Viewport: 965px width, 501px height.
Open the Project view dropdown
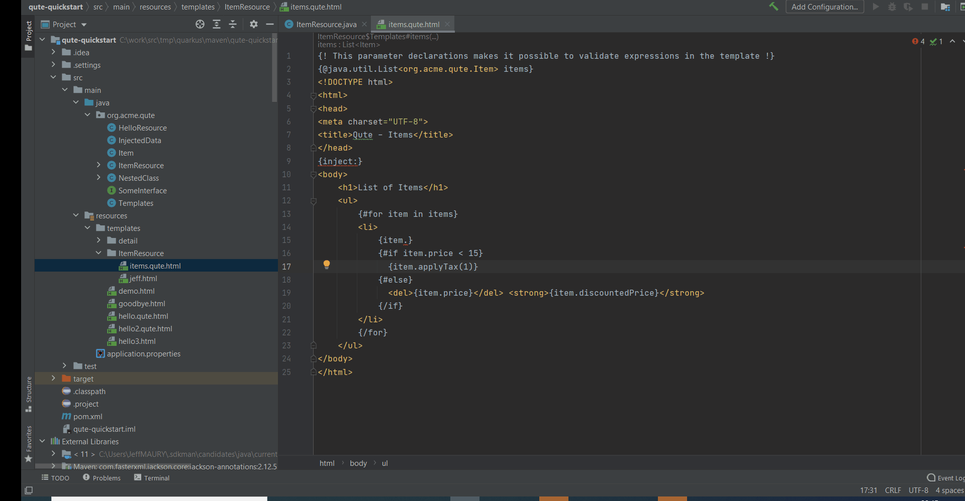coord(84,25)
